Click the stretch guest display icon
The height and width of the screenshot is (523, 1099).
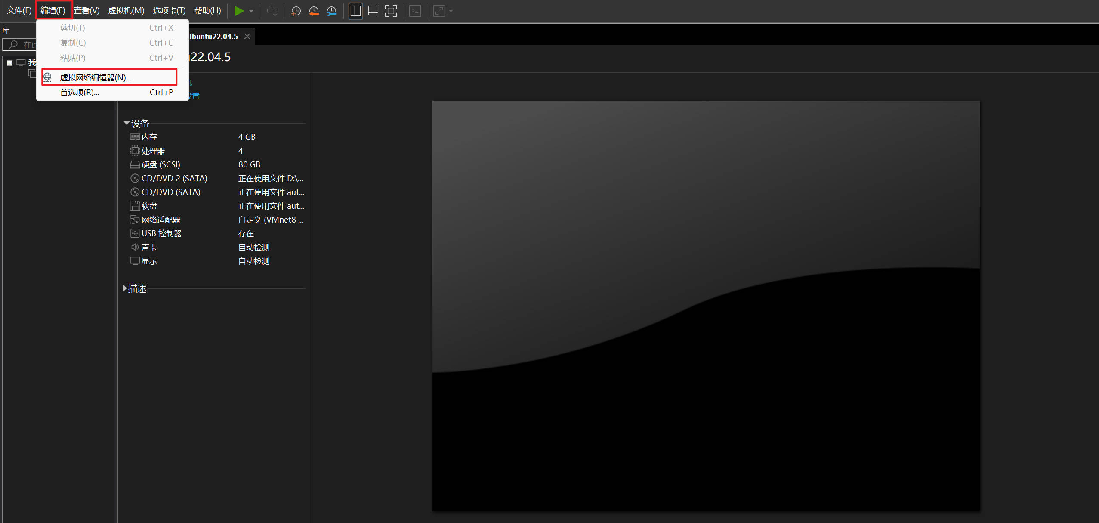click(x=439, y=11)
